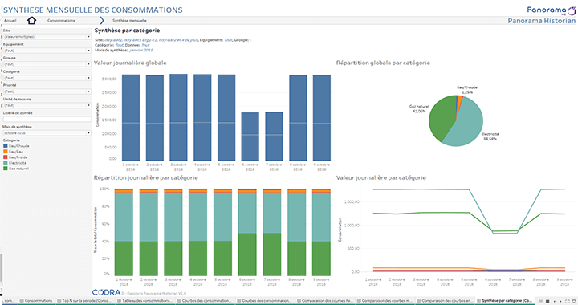Switch to the Comparaison des courbes an... tab
Screen dimensions: 578x305
pos(445,301)
